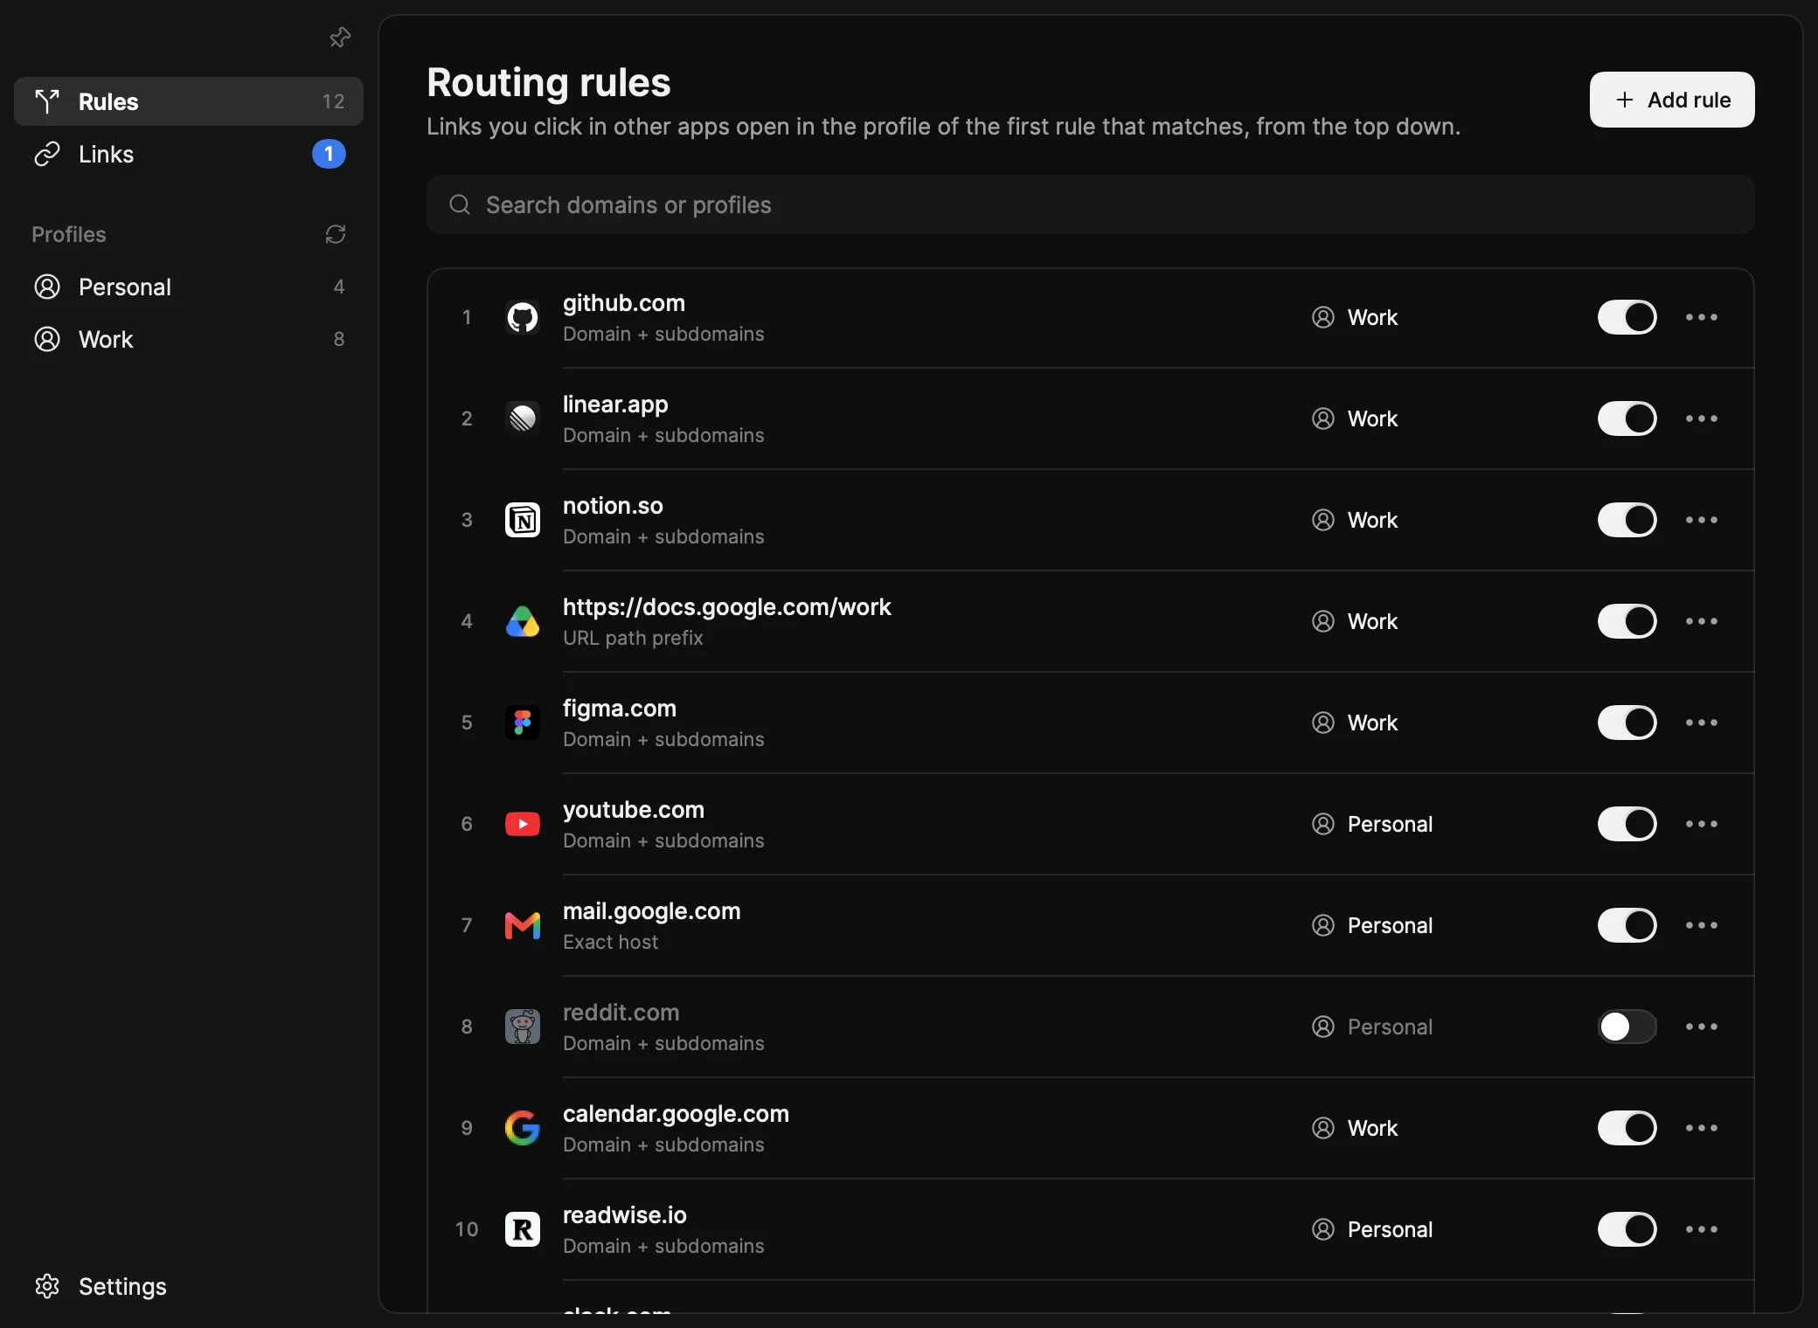Screen dimensions: 1818x1328
Task: Click the GitHub favicon in row 1
Action: [523, 317]
